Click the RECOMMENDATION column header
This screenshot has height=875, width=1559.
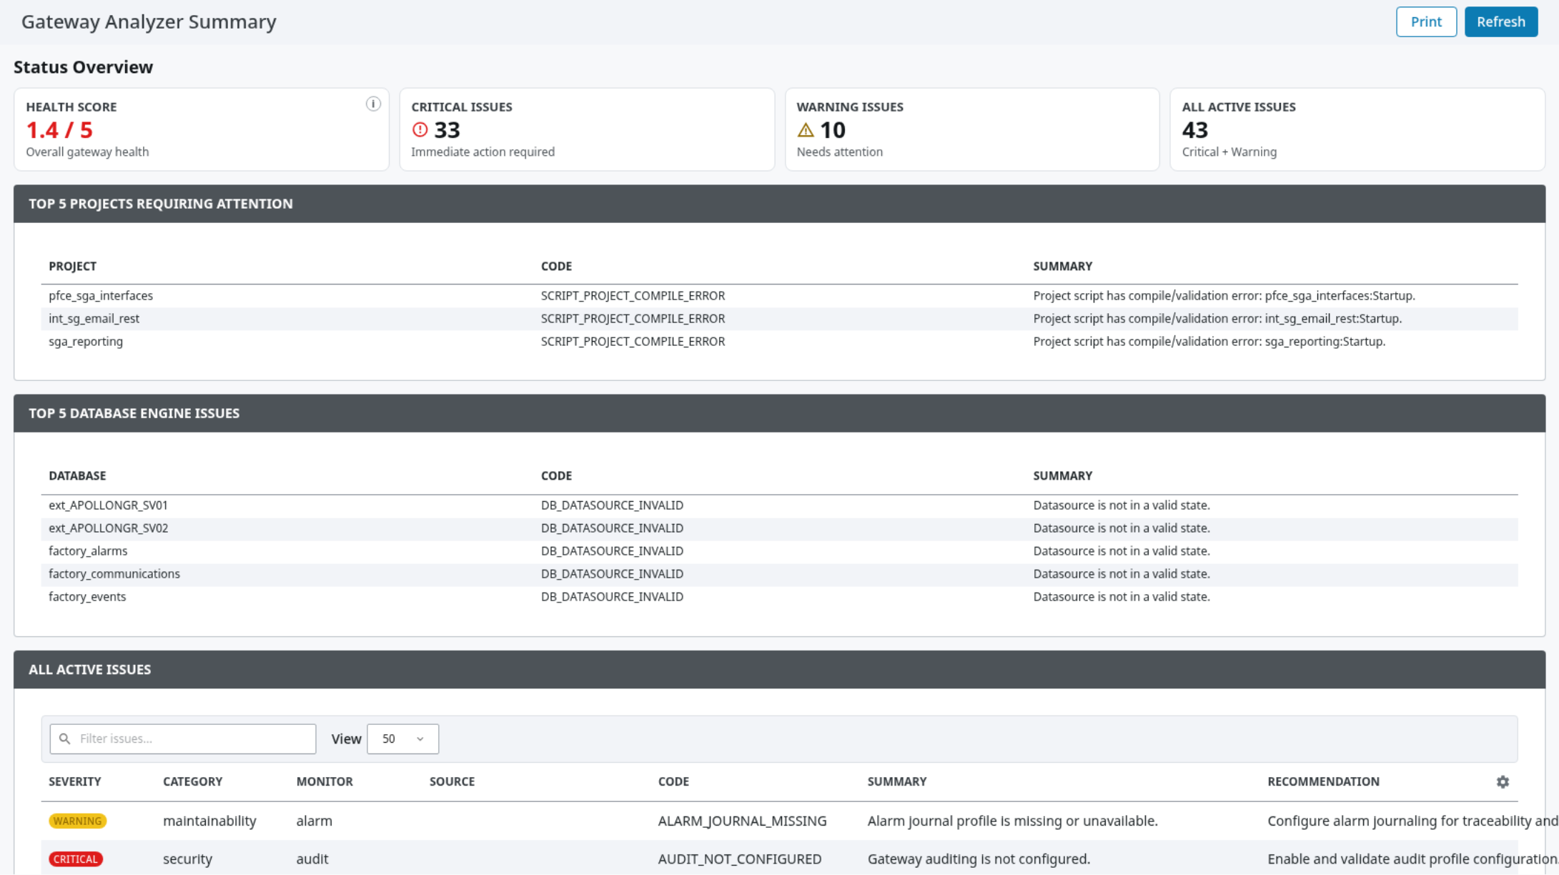pyautogui.click(x=1323, y=781)
